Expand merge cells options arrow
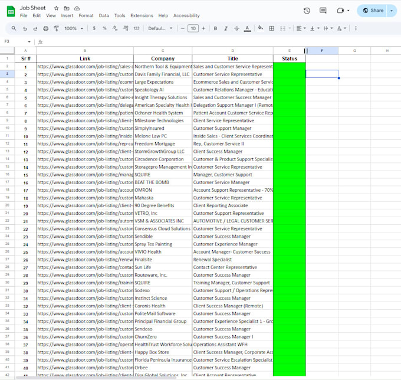The width and height of the screenshot is (401, 380). [x=290, y=28]
